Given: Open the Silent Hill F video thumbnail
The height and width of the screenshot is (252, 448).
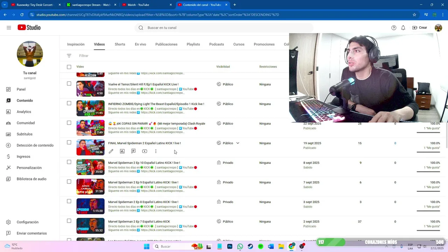Looking at the screenshot, I should [90, 89].
